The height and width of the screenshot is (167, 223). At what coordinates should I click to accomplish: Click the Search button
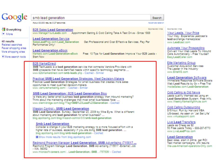(x=157, y=18)
